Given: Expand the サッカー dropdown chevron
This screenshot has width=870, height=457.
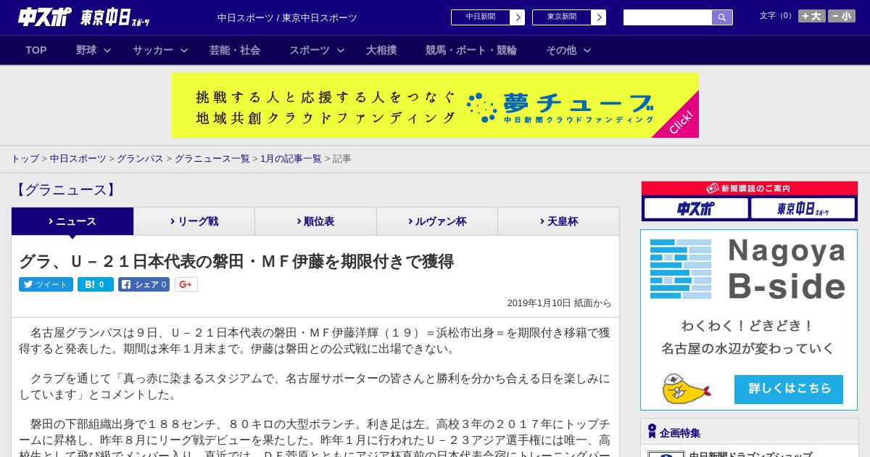Looking at the screenshot, I should 184,50.
